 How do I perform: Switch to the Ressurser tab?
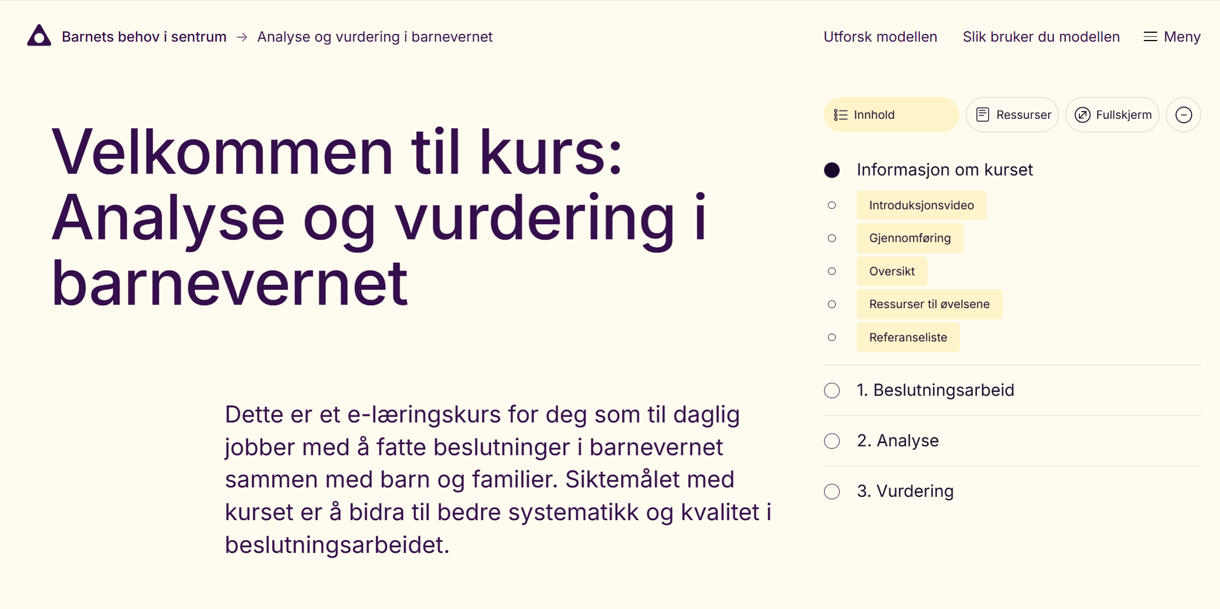1012,114
